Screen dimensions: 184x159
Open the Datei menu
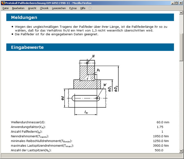tap(6, 8)
